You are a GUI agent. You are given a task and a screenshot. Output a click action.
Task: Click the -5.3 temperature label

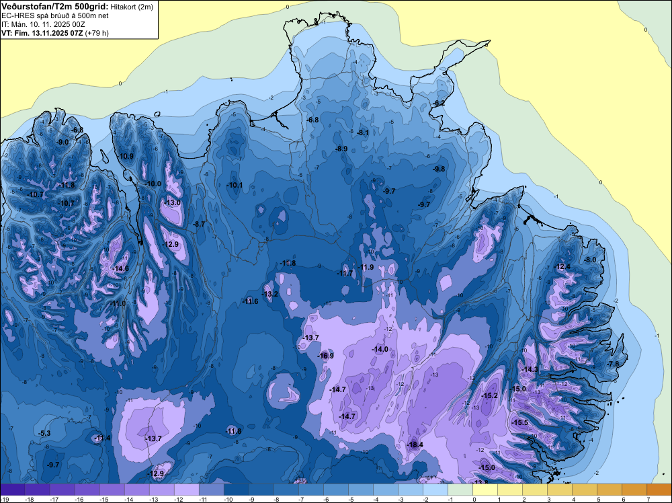coord(44,434)
